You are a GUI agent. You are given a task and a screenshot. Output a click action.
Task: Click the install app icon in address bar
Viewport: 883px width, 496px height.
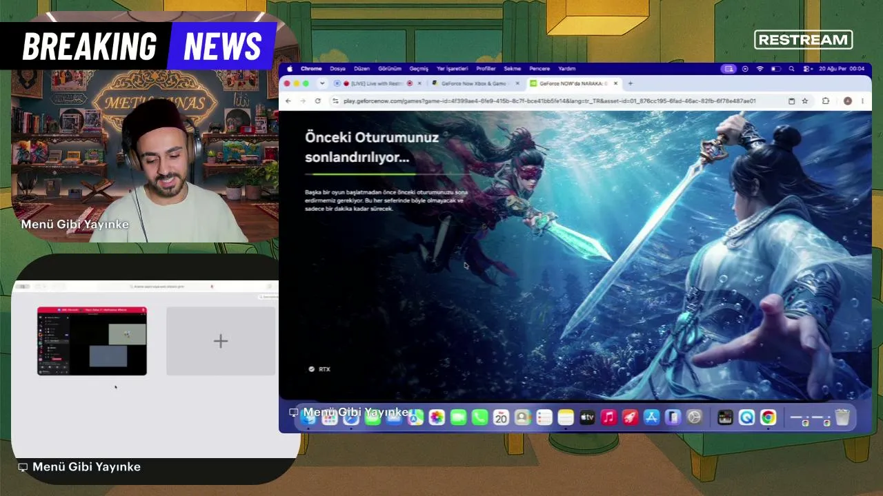click(x=791, y=101)
